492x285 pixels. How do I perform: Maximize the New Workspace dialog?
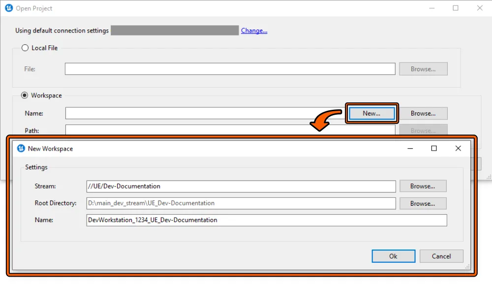[x=434, y=148]
